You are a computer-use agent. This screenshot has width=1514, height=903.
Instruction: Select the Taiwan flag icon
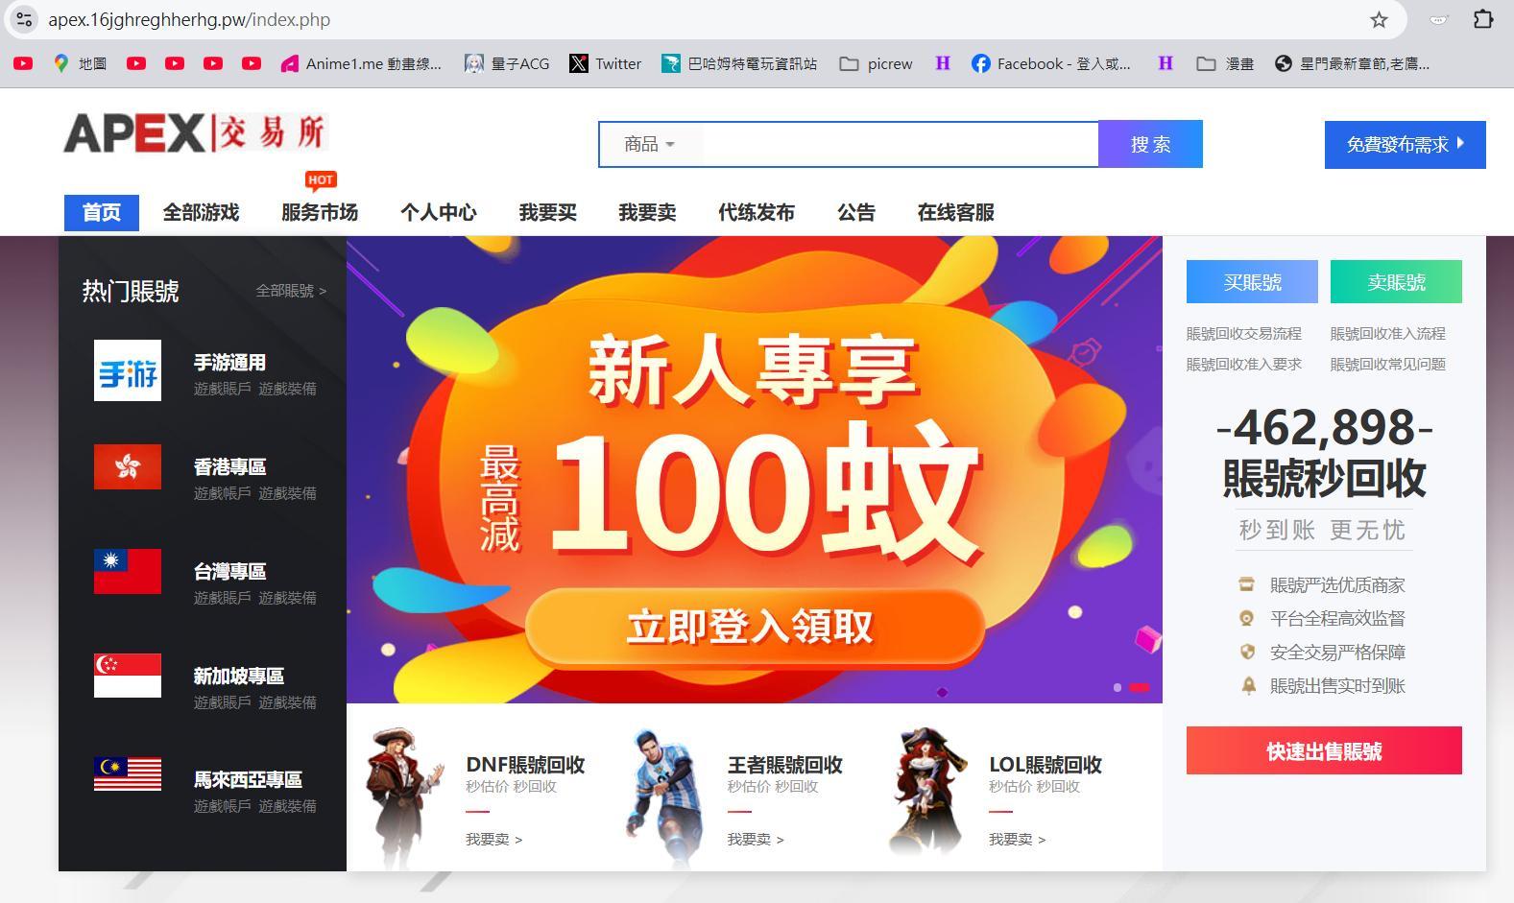[x=128, y=571]
